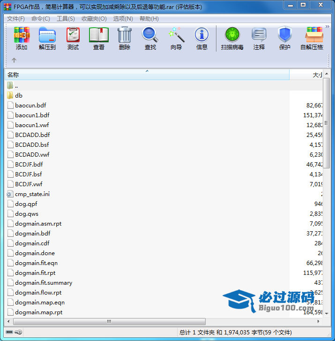Open the 文件(F) menu
The image size is (335, 341).
[x=15, y=19]
